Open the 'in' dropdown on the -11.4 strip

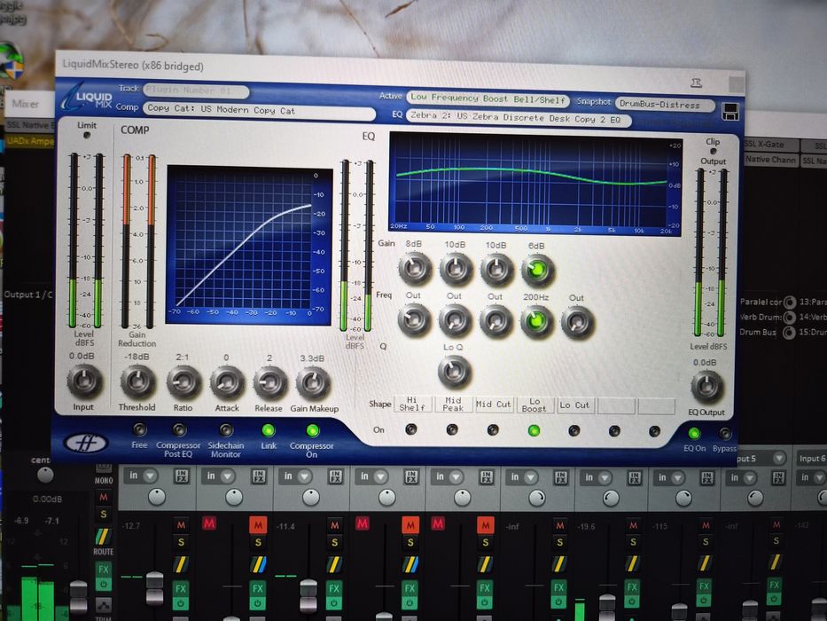[304, 476]
